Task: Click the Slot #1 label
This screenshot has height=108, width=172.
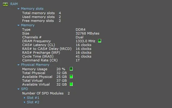Action: 33,98
